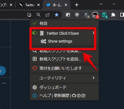Image resolution: width=124 pixels, height=109 pixels.
Task: Open the uBlock Origin shield icon
Action: pos(77,15)
